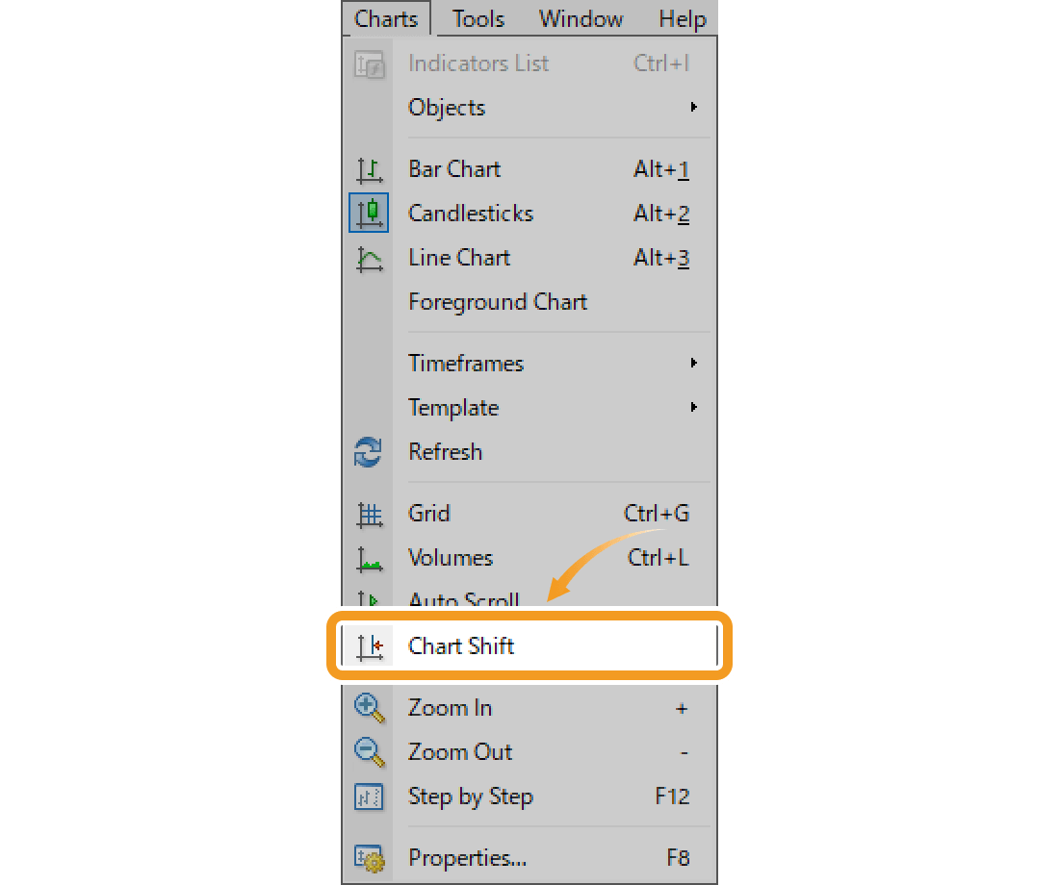The width and height of the screenshot is (1059, 885).
Task: Click the Zoom Out magnifier icon
Action: (370, 751)
